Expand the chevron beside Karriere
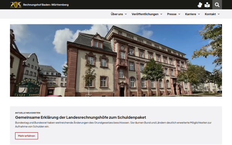232x145 pixels. click(199, 14)
